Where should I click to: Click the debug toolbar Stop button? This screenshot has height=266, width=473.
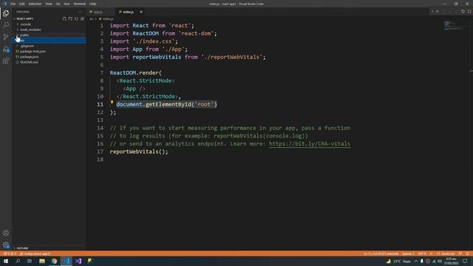pos(469,12)
